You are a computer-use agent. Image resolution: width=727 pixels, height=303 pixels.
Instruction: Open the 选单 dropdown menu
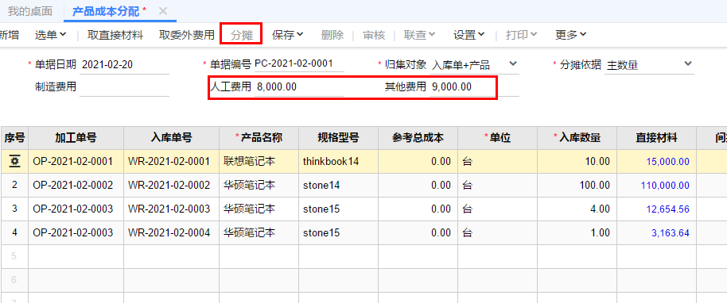[51, 35]
